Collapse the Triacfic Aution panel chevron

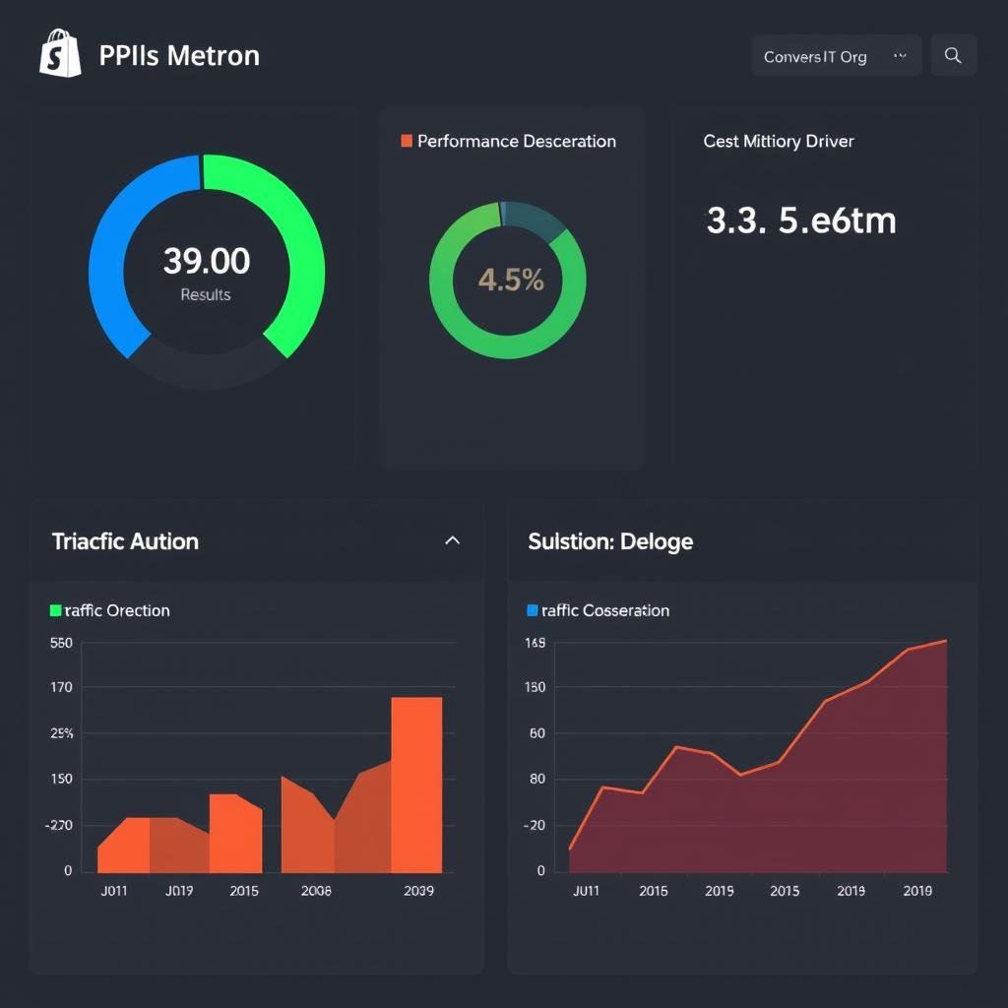[453, 539]
